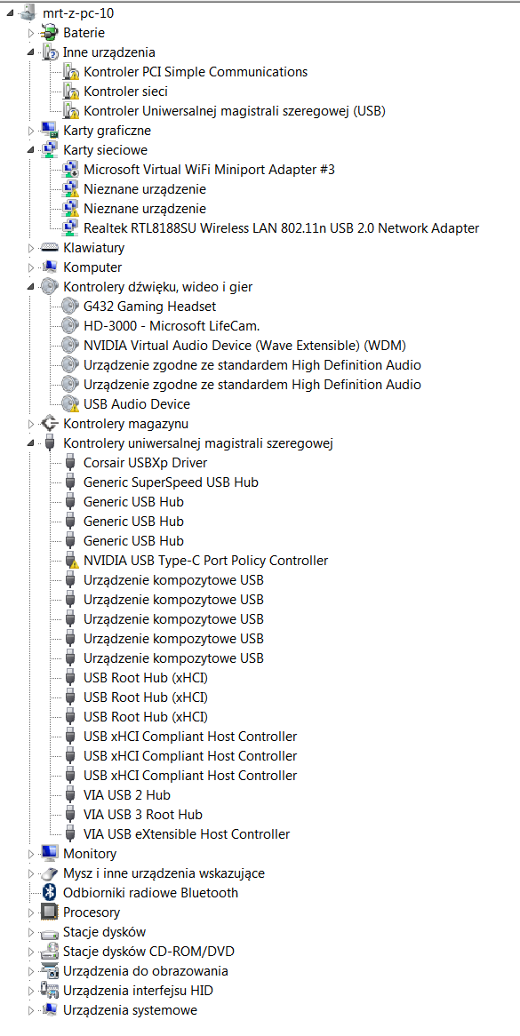Select Generic SuperSpeed USB Hub entry

pos(172,482)
